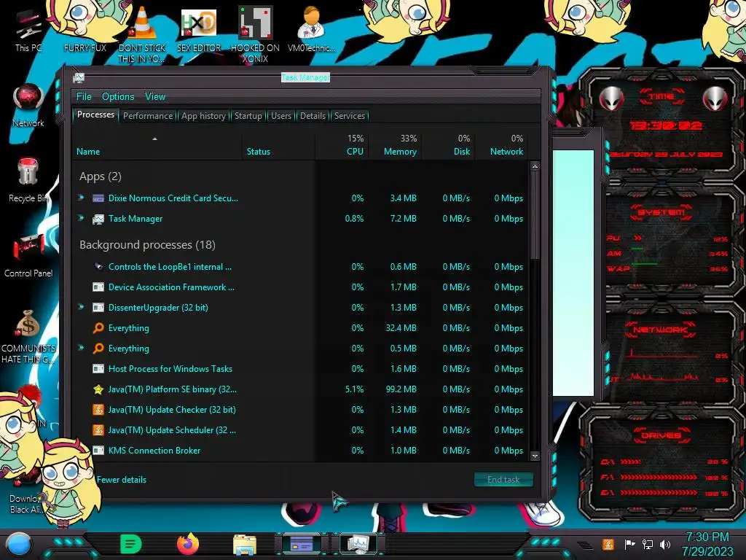Click the Java tray icon
The width and height of the screenshot is (746, 560).
pyautogui.click(x=608, y=544)
